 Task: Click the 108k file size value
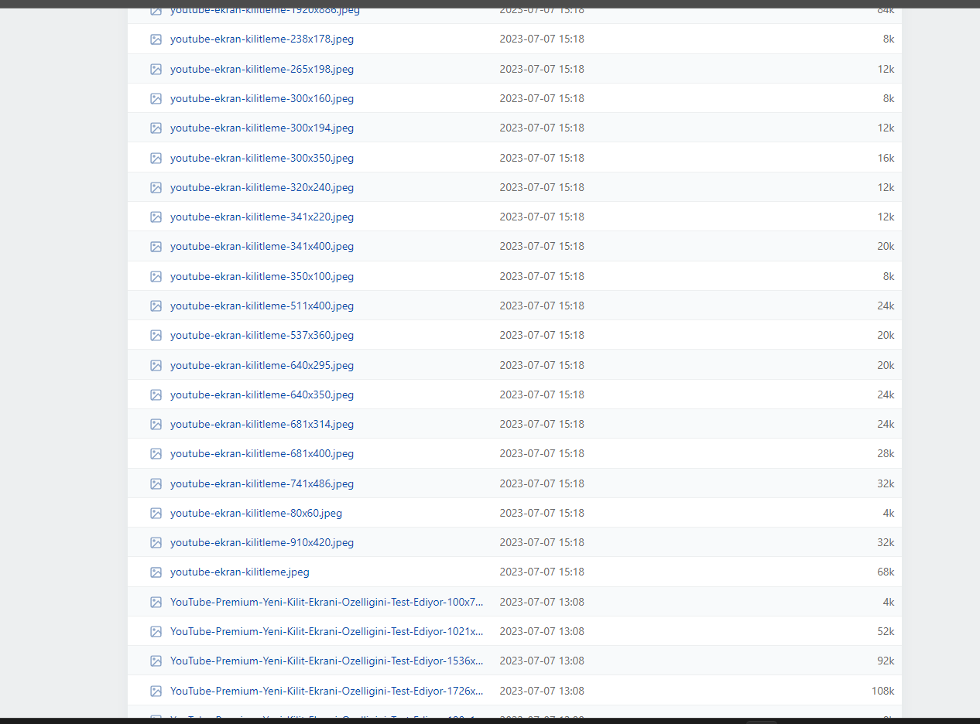point(882,691)
